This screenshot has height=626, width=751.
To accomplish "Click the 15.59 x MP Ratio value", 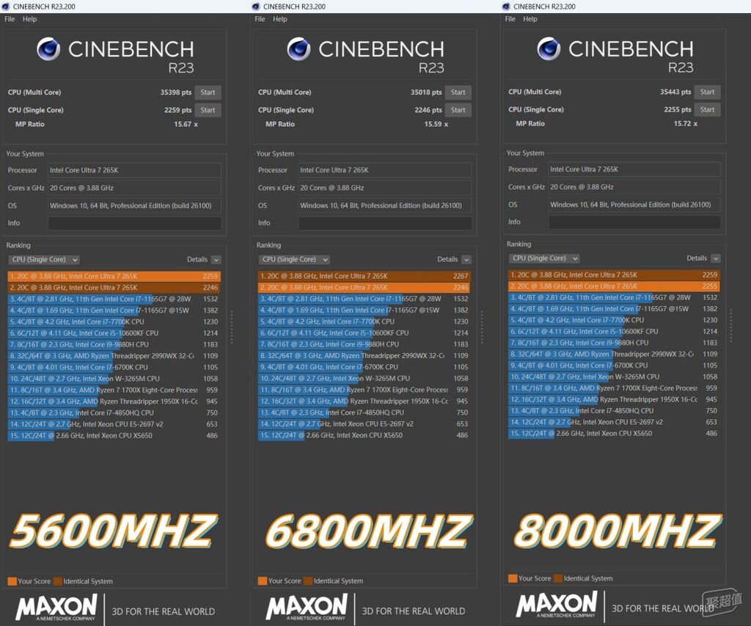I will (x=436, y=124).
